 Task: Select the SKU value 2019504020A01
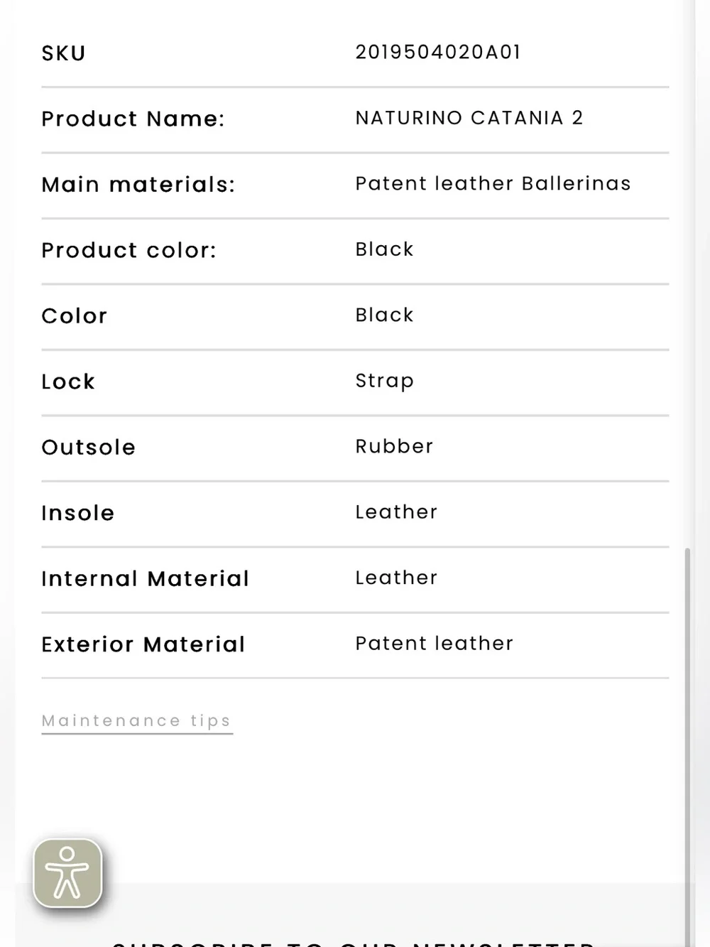(x=438, y=53)
